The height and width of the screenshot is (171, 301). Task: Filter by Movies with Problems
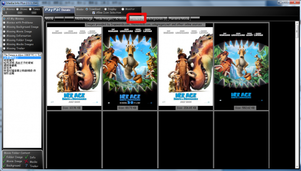click(x=4, y=23)
